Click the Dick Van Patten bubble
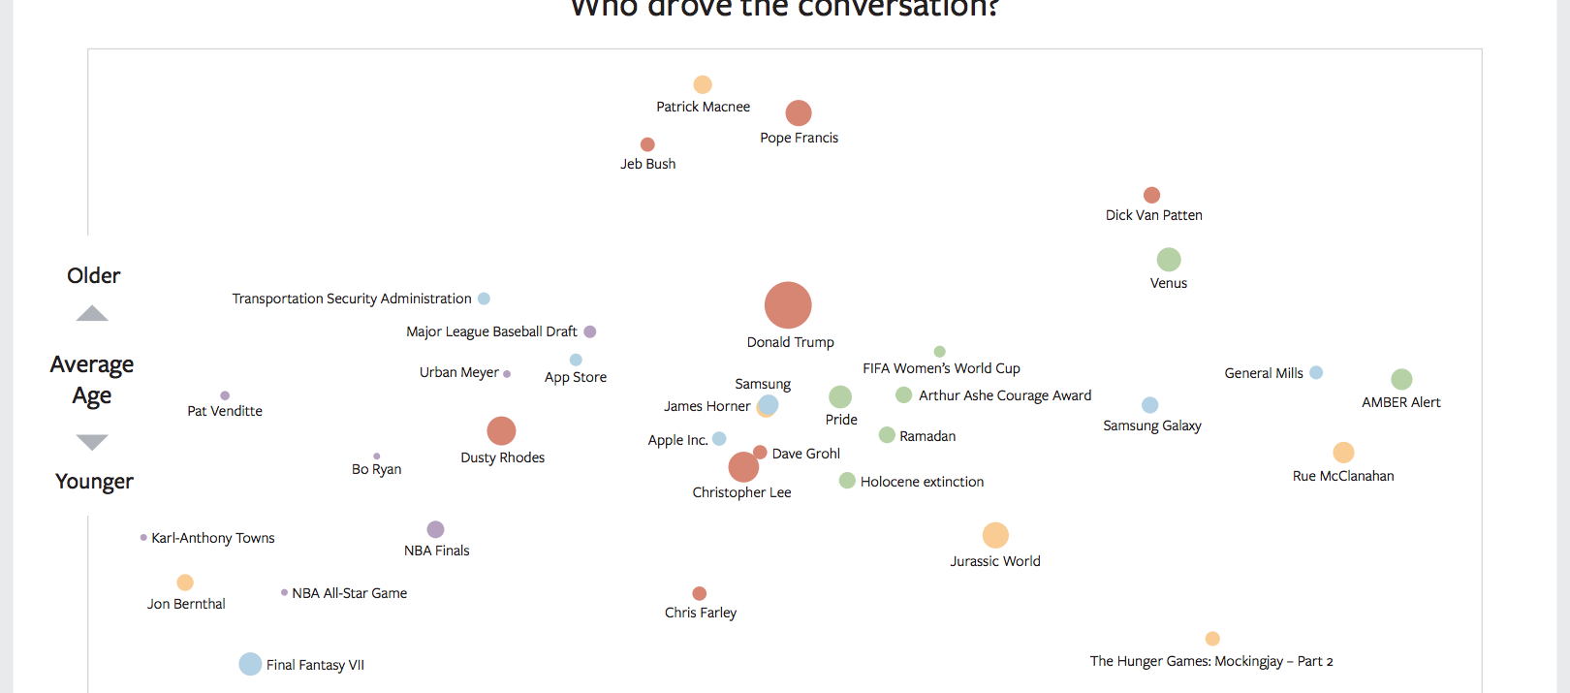The image size is (1570, 693). (1151, 196)
